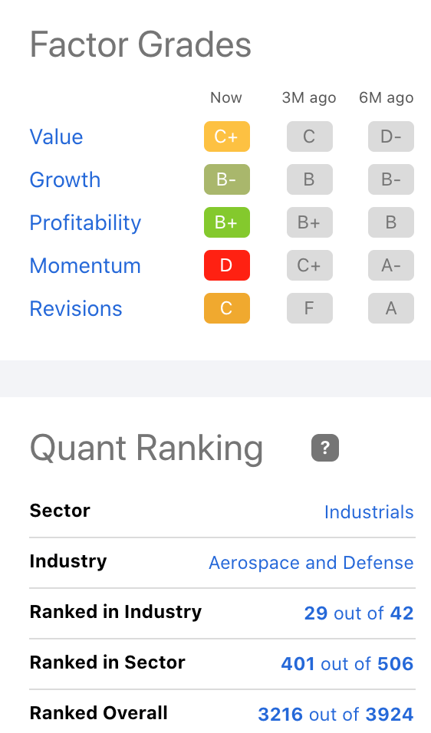Open the Industrials sector link
The image size is (431, 733).
369,512
